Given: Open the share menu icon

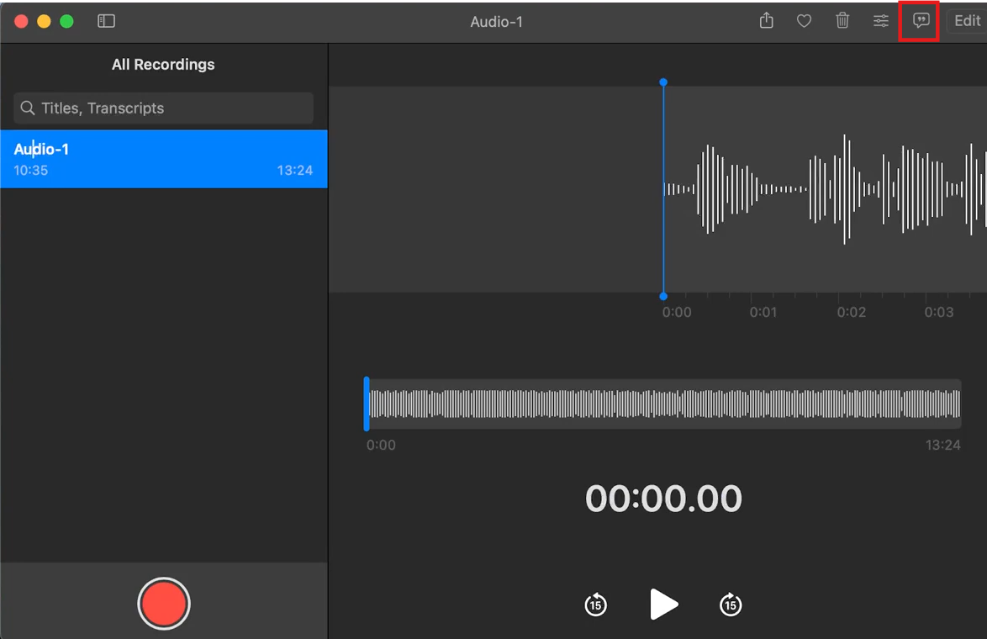Looking at the screenshot, I should coord(766,21).
